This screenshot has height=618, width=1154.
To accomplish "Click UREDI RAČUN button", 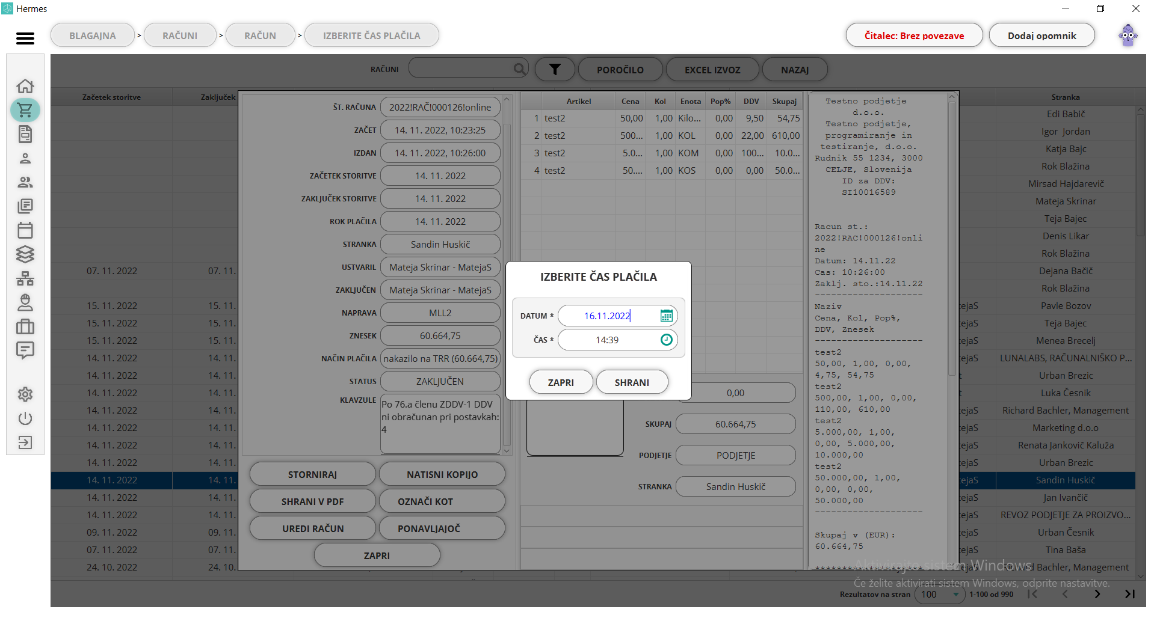I will [x=312, y=528].
